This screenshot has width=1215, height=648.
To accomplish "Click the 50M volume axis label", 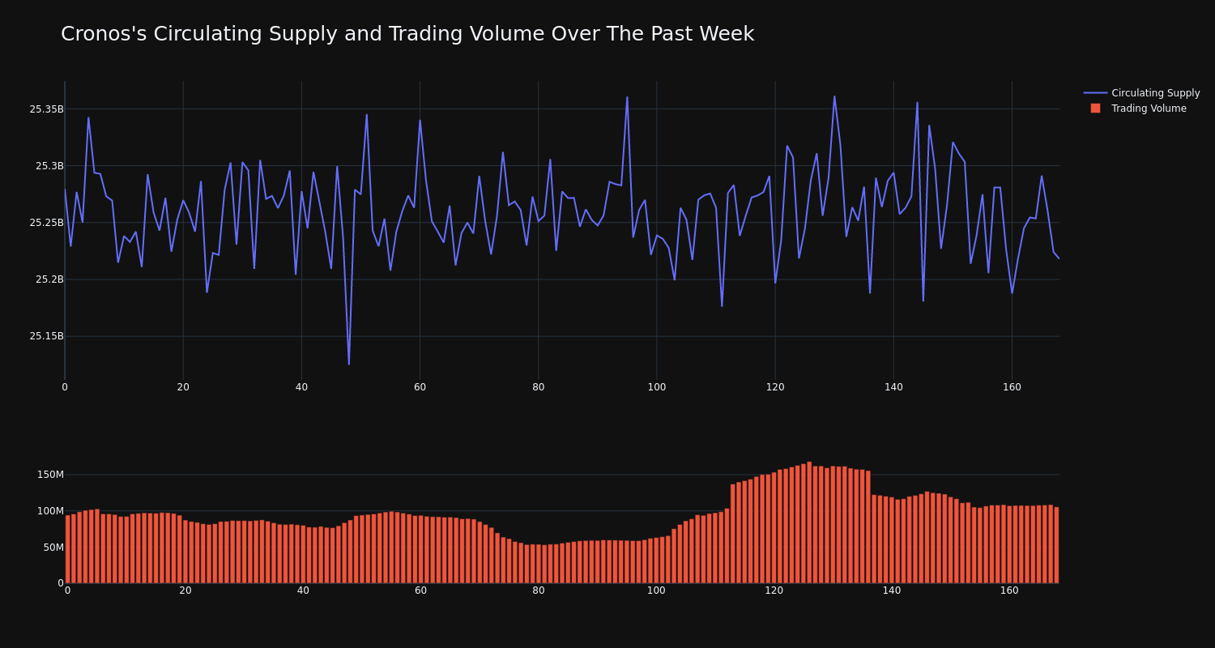I will 53,548.
